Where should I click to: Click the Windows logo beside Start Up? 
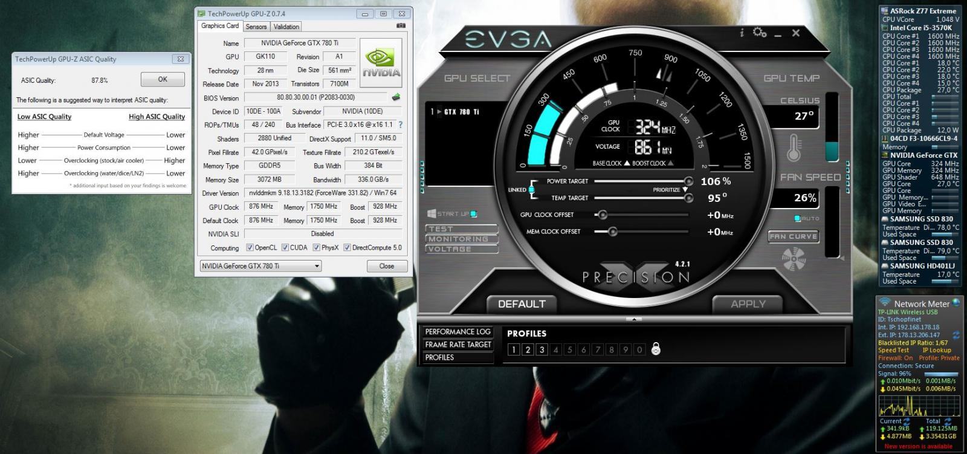click(x=432, y=214)
